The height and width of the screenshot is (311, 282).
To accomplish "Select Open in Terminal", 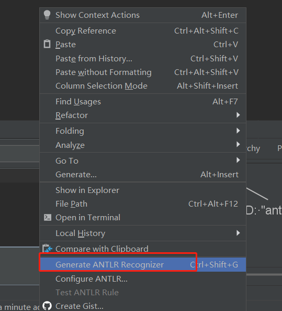I will (143, 218).
